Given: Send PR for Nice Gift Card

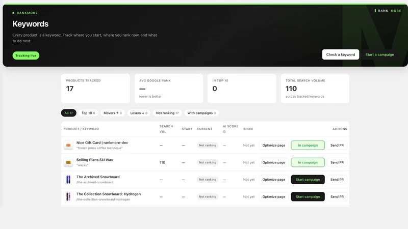Looking at the screenshot, I should pyautogui.click(x=337, y=145).
